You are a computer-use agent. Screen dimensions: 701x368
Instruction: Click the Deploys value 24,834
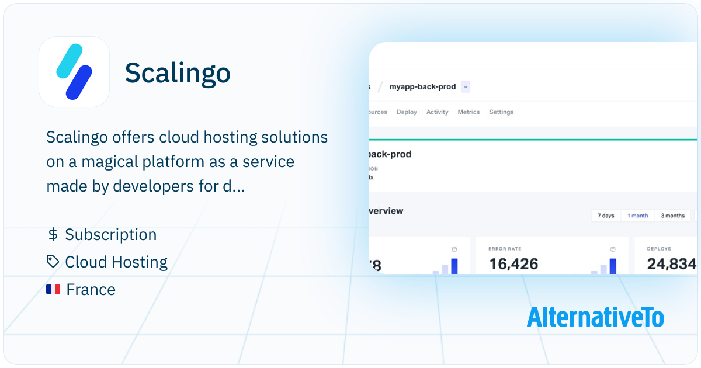click(672, 265)
